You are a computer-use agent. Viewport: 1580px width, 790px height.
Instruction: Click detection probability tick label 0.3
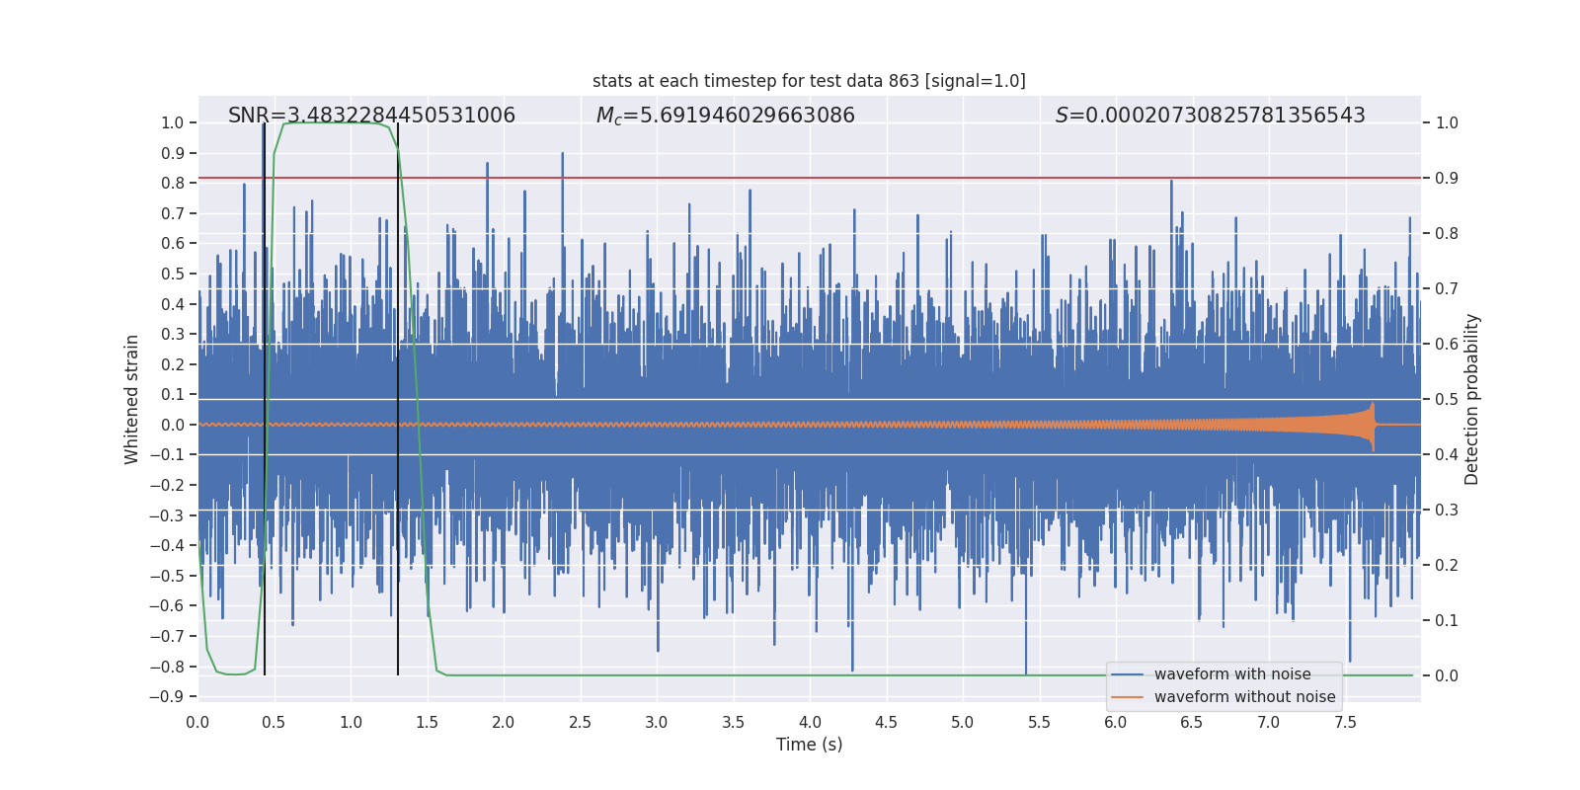pyautogui.click(x=1447, y=511)
